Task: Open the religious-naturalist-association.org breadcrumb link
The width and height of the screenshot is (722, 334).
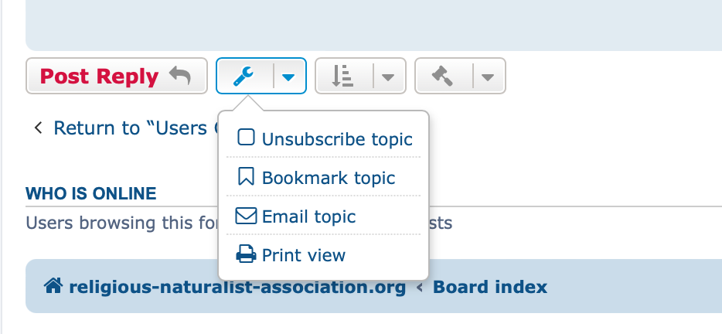Action: pyautogui.click(x=237, y=287)
